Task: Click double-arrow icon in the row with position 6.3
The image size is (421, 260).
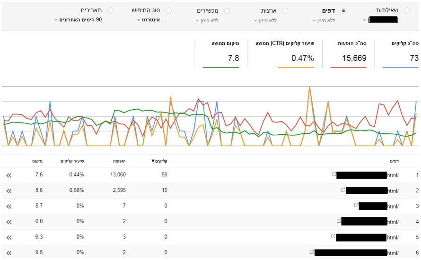Action: (x=9, y=237)
